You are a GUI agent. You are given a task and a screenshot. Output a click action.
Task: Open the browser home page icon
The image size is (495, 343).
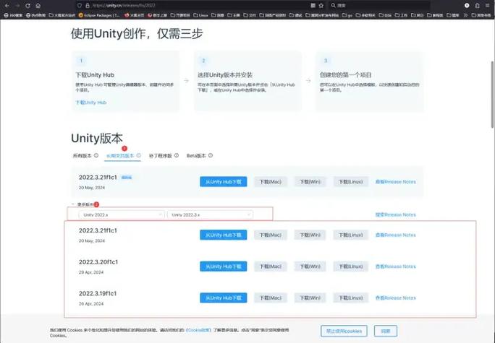[x=38, y=5]
